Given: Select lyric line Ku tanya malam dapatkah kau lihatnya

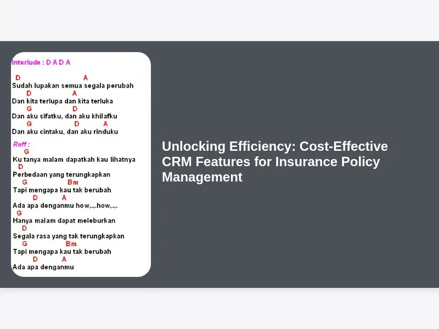Looking at the screenshot, I should [x=74, y=160].
